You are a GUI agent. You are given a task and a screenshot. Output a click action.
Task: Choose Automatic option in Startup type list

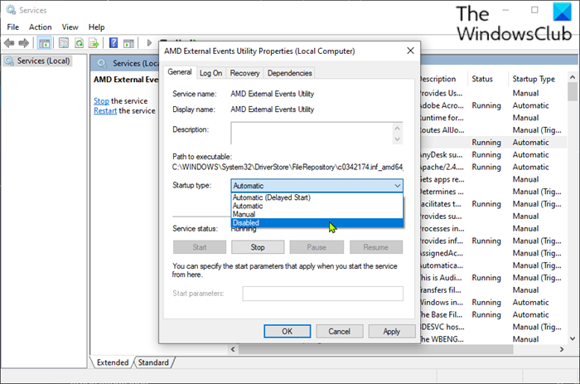(x=317, y=206)
